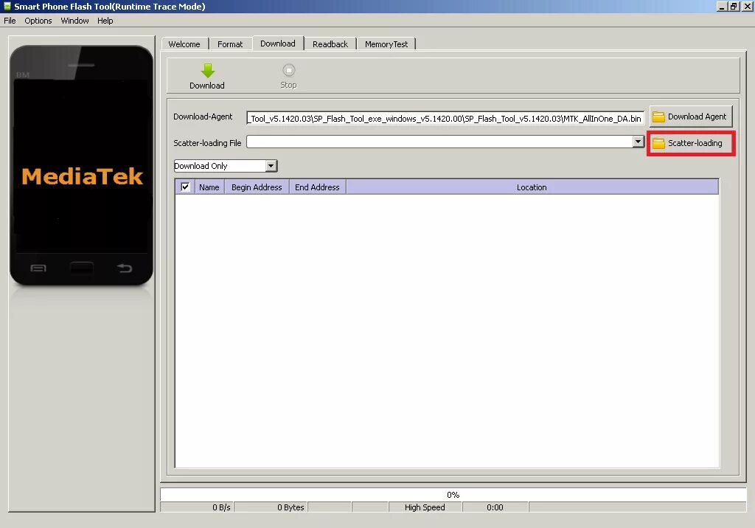Click the Download Agent folder button

pos(690,117)
